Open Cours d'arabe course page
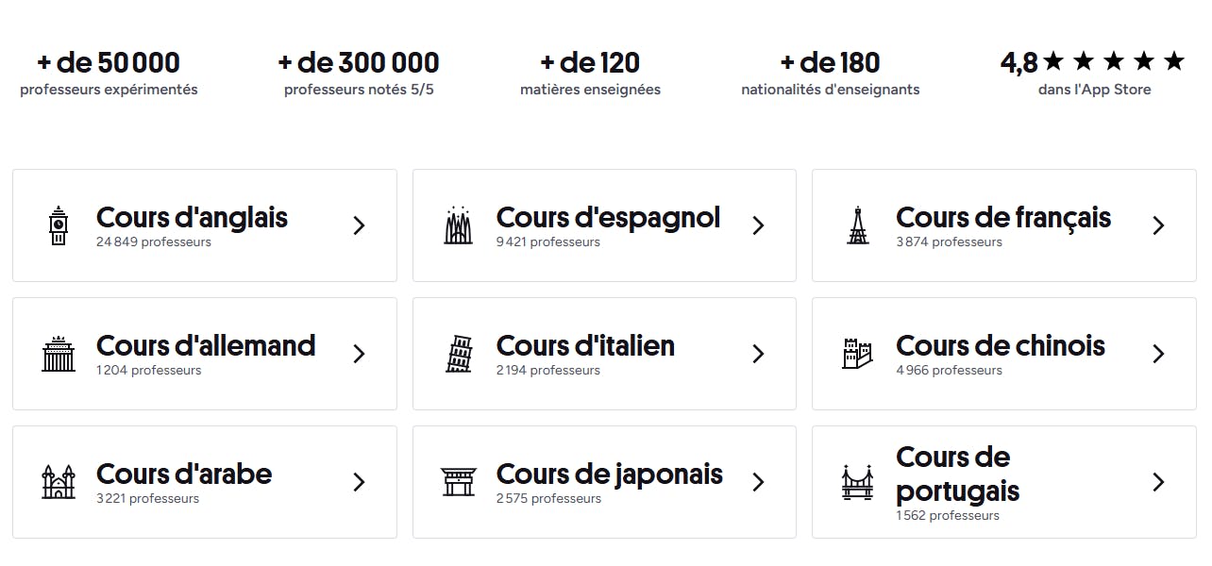The width and height of the screenshot is (1212, 566). (184, 474)
